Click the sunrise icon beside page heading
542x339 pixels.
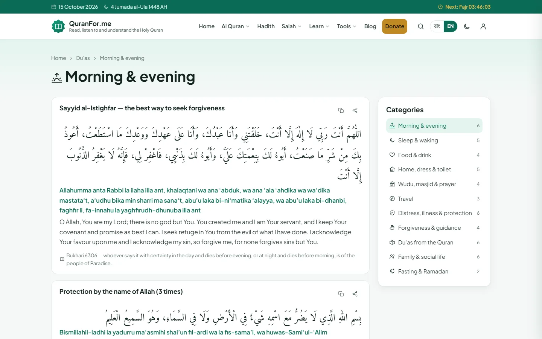(x=57, y=78)
